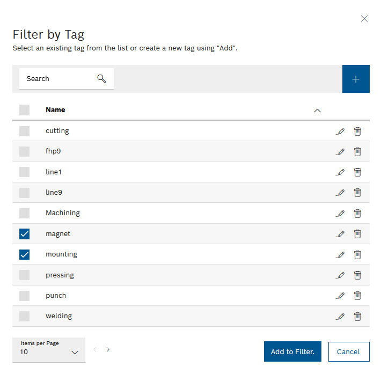Click the Name column header
The width and height of the screenshot is (381, 374).
click(55, 110)
